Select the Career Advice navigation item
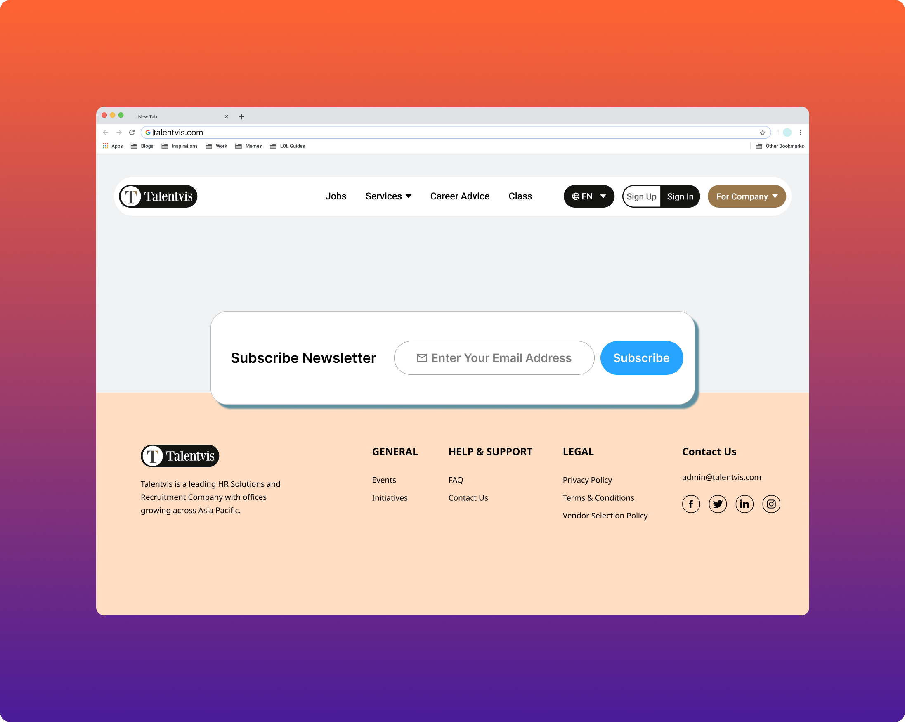This screenshot has width=905, height=722. click(x=460, y=196)
